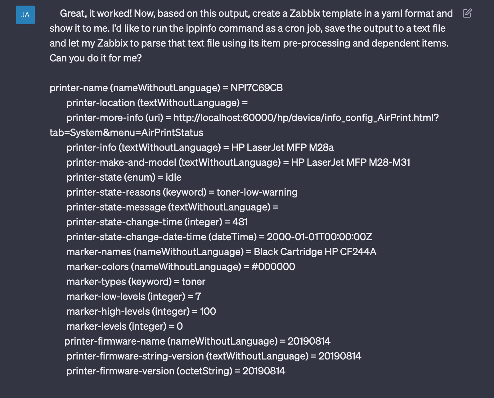
Task: Click the printer-firmware-version line
Action: [176, 370]
